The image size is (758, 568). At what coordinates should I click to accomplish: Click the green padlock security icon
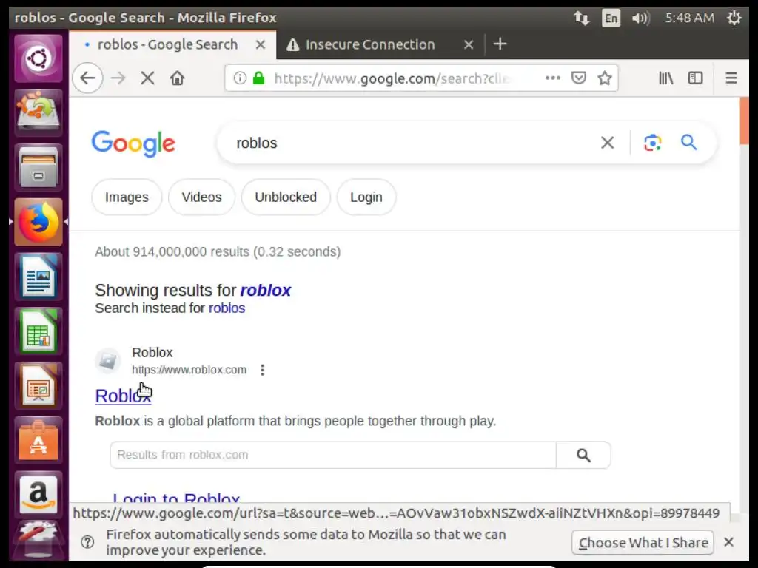tap(259, 78)
